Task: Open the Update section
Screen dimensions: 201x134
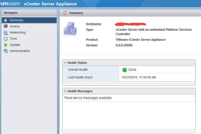Action: point(29,45)
